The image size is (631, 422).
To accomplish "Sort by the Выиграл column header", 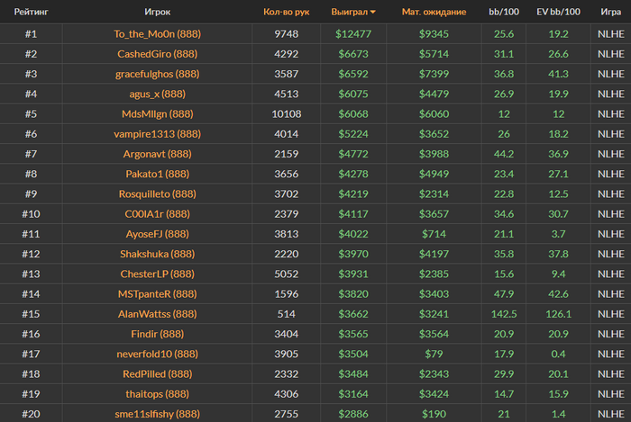I will (352, 13).
